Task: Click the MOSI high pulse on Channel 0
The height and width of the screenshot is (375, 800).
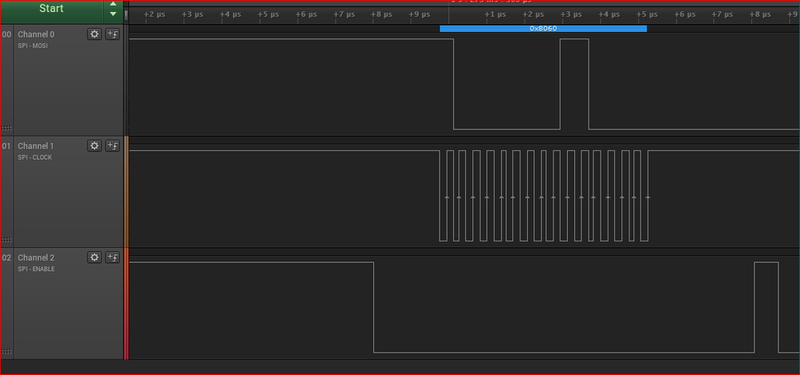Action: 574,84
